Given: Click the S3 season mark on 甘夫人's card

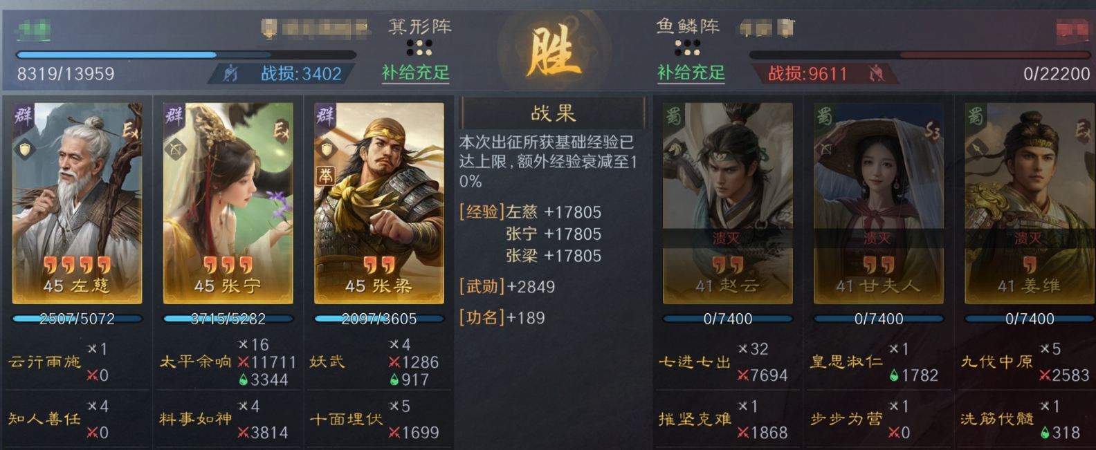Looking at the screenshot, I should [933, 131].
